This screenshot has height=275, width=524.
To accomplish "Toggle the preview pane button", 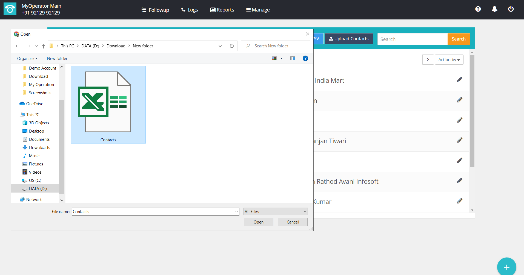I will pos(293,58).
